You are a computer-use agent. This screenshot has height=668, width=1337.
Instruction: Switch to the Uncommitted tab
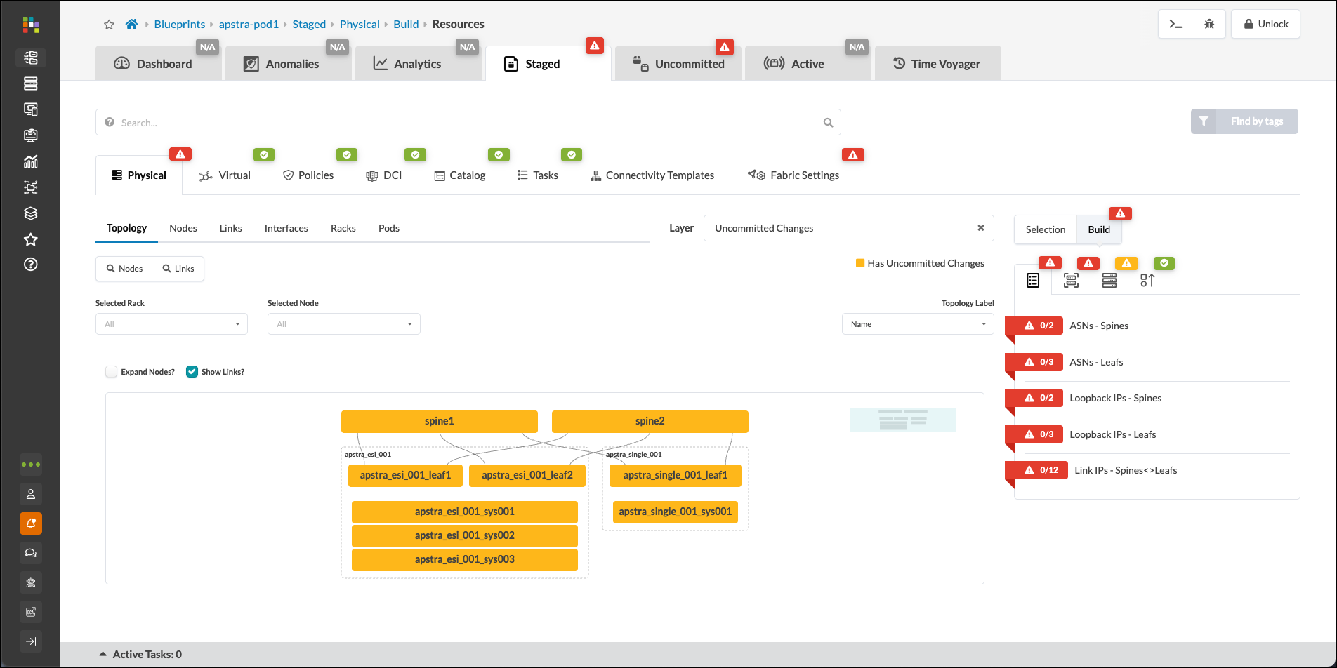pos(678,64)
